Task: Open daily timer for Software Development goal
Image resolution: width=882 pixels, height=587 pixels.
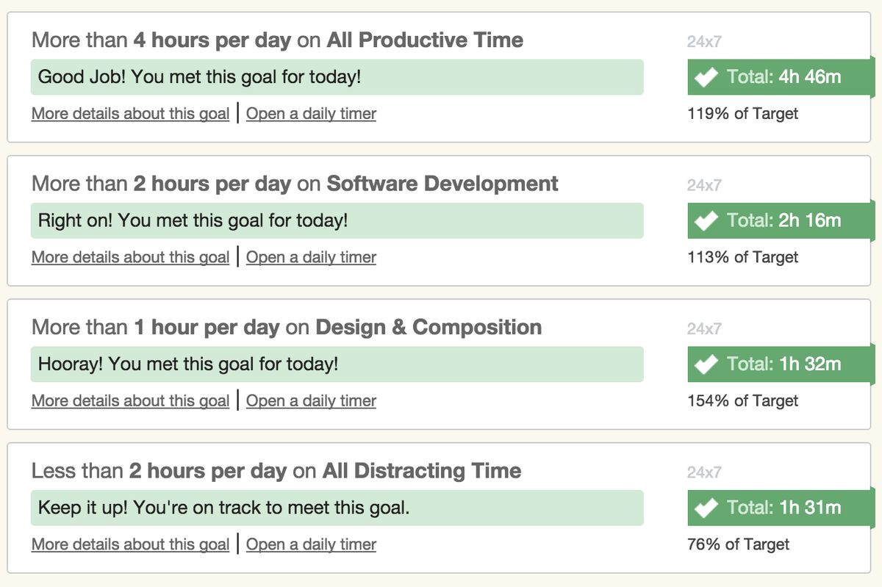Action: [311, 257]
